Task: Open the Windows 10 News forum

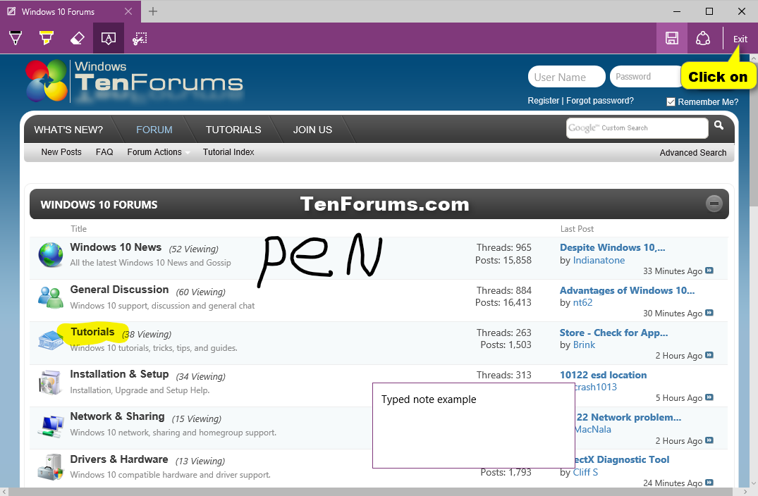Action: 116,247
